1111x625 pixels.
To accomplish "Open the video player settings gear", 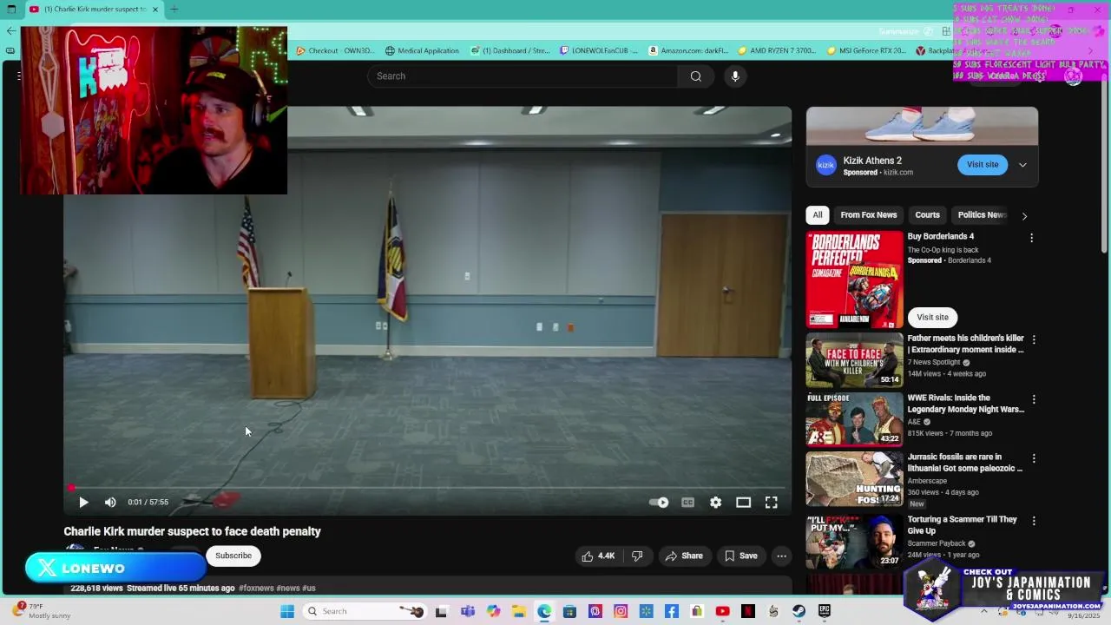I will 715,502.
